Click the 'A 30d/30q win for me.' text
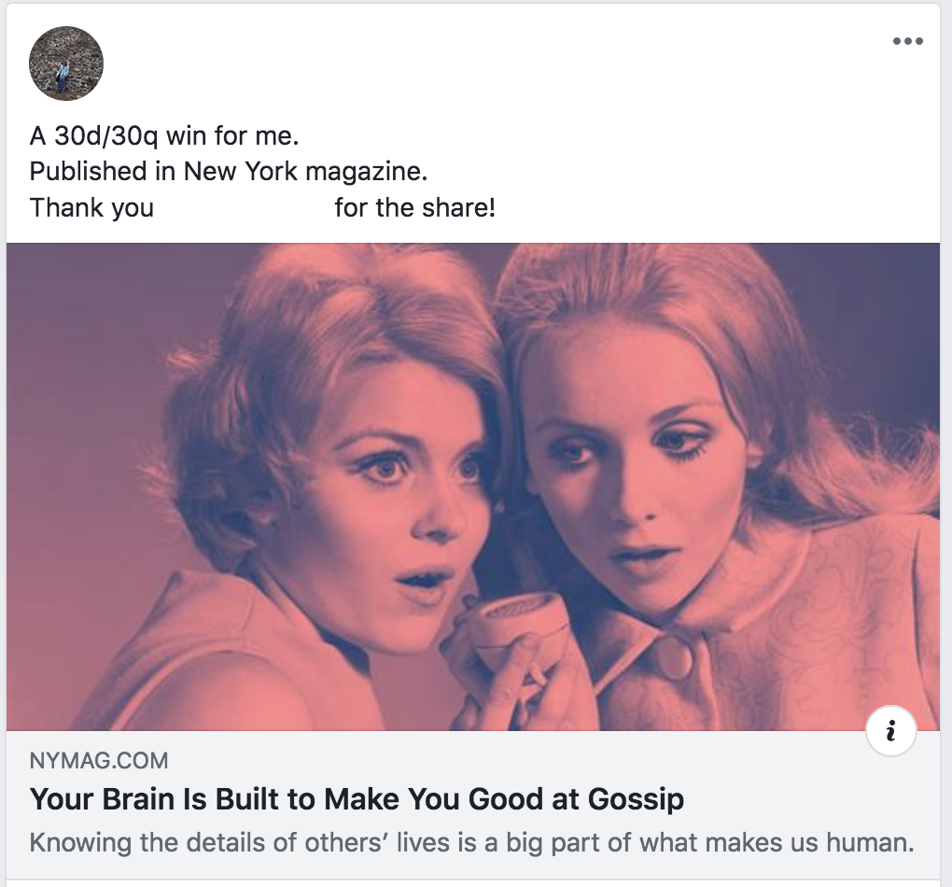The height and width of the screenshot is (887, 952). [164, 136]
